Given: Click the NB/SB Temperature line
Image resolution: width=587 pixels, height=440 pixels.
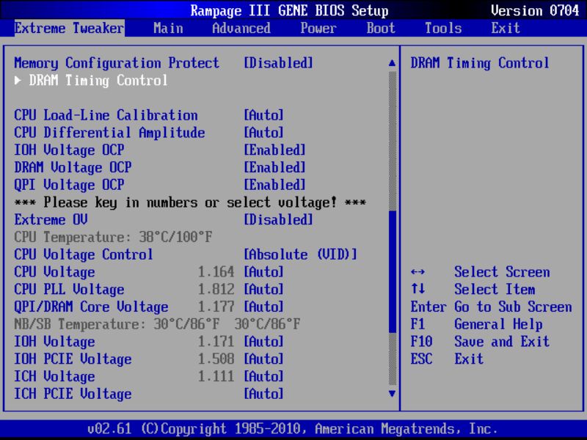Looking at the screenshot, I should point(157,324).
